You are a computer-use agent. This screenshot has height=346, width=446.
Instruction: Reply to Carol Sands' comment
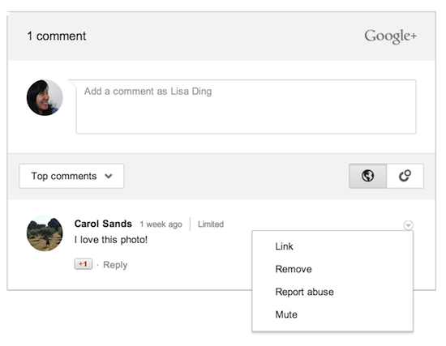115,265
